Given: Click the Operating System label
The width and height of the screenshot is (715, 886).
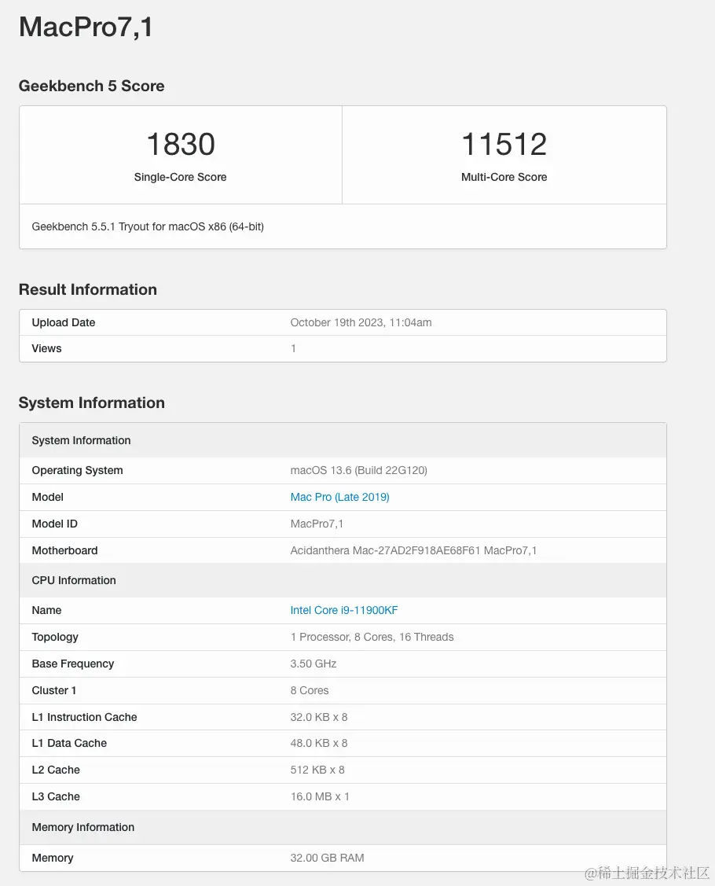Looking at the screenshot, I should 77,470.
